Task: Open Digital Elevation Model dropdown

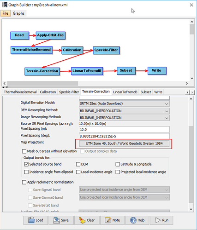Action: tap(124, 103)
